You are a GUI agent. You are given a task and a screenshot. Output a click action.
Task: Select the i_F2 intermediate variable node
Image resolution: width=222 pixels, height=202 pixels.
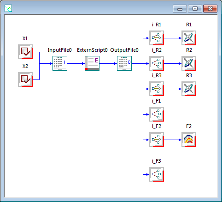[x=157, y=140]
